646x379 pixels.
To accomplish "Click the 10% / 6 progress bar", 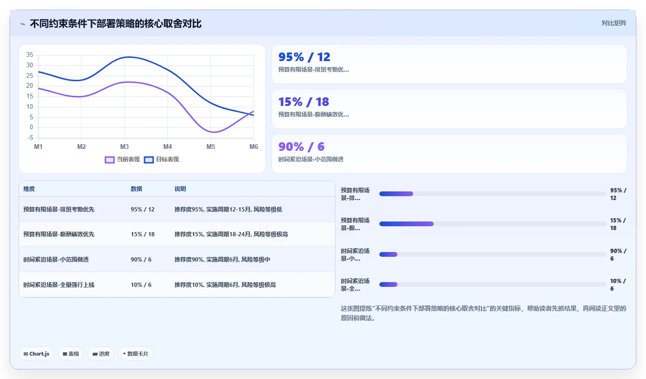I will pyautogui.click(x=492, y=284).
